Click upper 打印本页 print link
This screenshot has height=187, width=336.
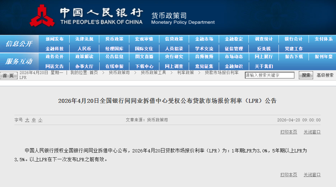coord(289,132)
